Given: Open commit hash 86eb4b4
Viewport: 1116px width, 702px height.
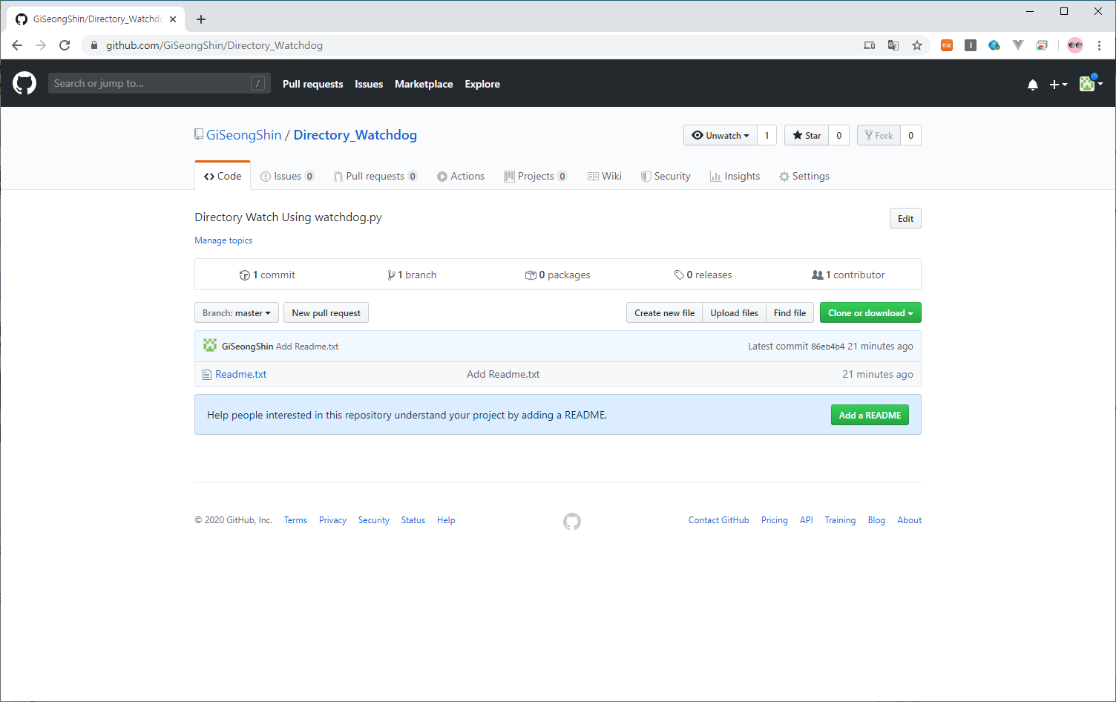Looking at the screenshot, I should click(x=827, y=347).
